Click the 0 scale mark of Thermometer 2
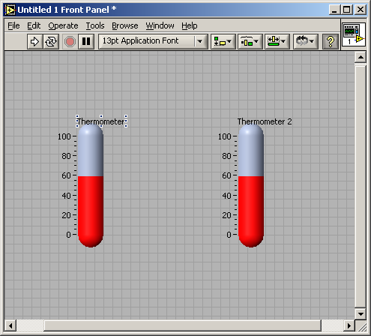Image resolution: width=371 pixels, height=336 pixels. pyautogui.click(x=229, y=235)
